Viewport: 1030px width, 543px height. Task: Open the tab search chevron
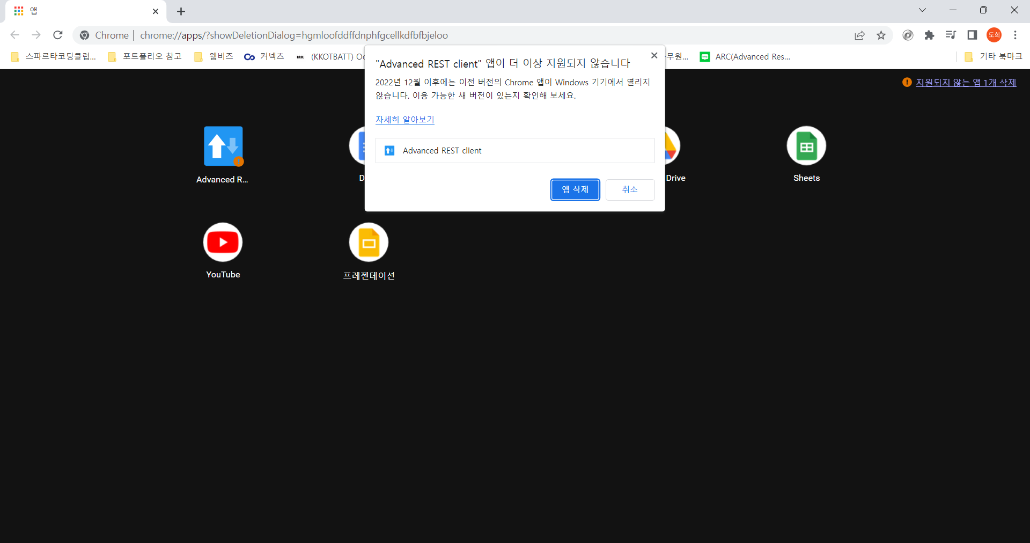point(922,10)
